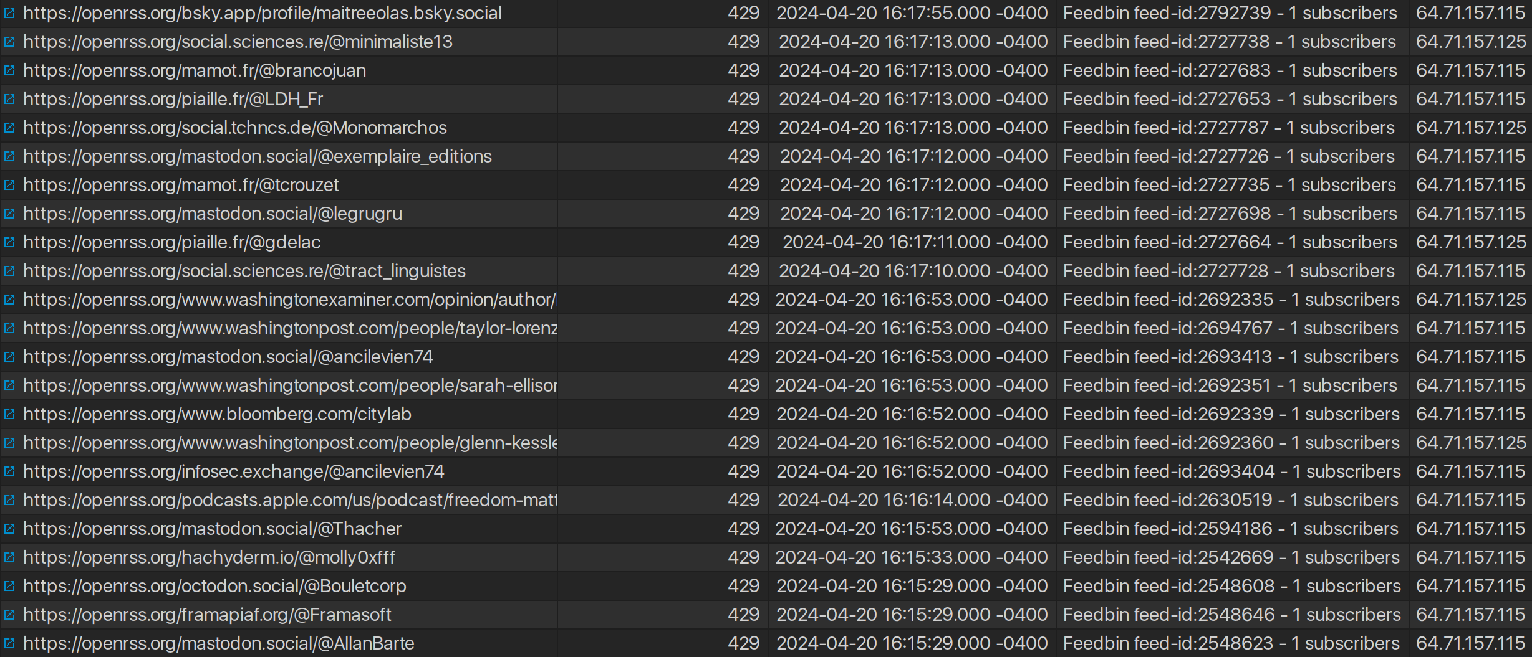Select URL openrss.org/piaille.fr/@LDH_Fr

173,99
